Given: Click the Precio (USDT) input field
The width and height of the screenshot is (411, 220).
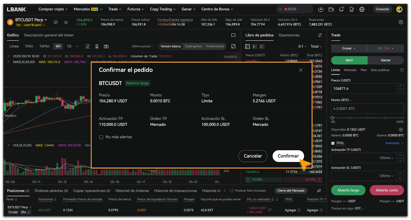Looking at the screenshot, I should tap(364, 89).
